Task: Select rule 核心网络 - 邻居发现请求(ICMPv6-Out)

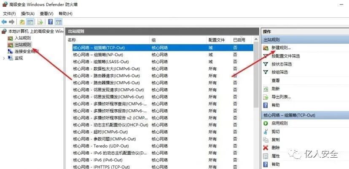Action: (x=163, y=90)
